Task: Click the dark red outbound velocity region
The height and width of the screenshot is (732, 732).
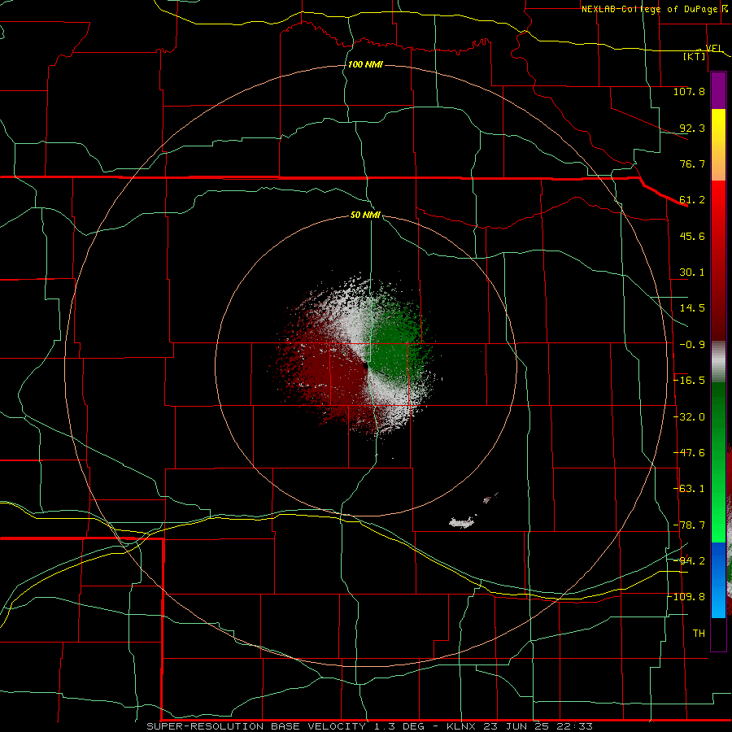Action: coord(327,368)
